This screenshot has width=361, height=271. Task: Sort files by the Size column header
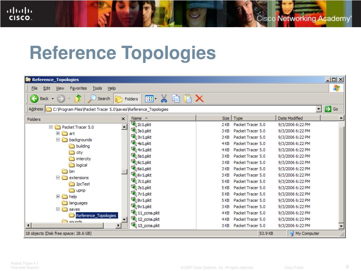(214, 118)
